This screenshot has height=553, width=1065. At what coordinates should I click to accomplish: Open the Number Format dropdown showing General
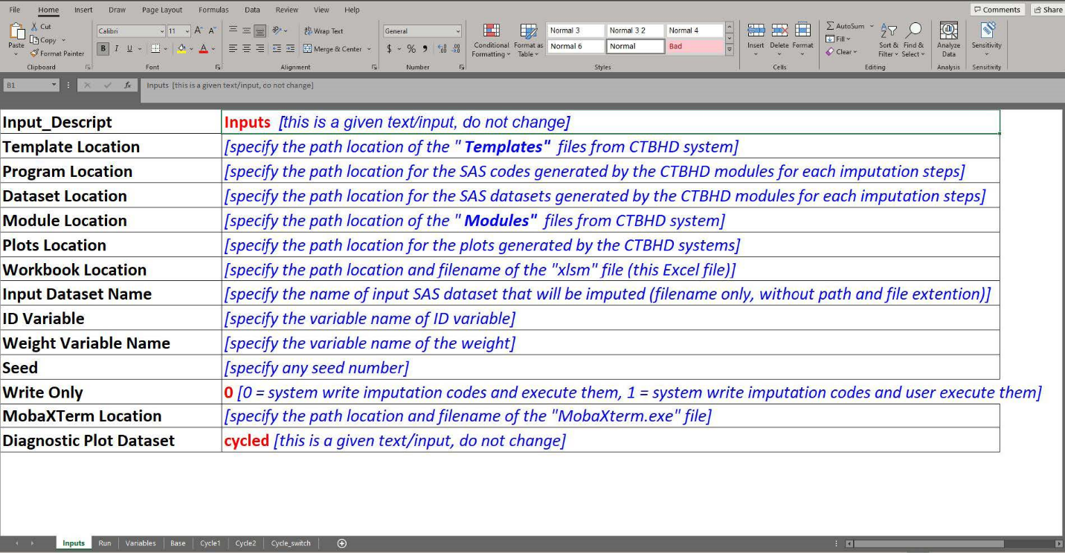(422, 30)
